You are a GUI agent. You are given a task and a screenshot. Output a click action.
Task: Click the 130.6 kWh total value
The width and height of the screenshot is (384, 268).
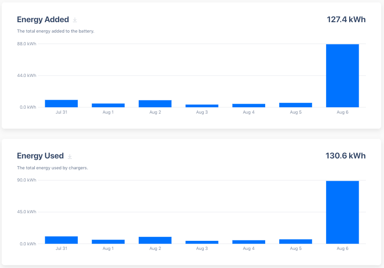(346, 156)
